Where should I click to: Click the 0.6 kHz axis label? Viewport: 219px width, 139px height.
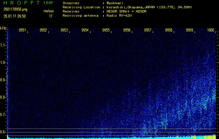(3, 132)
